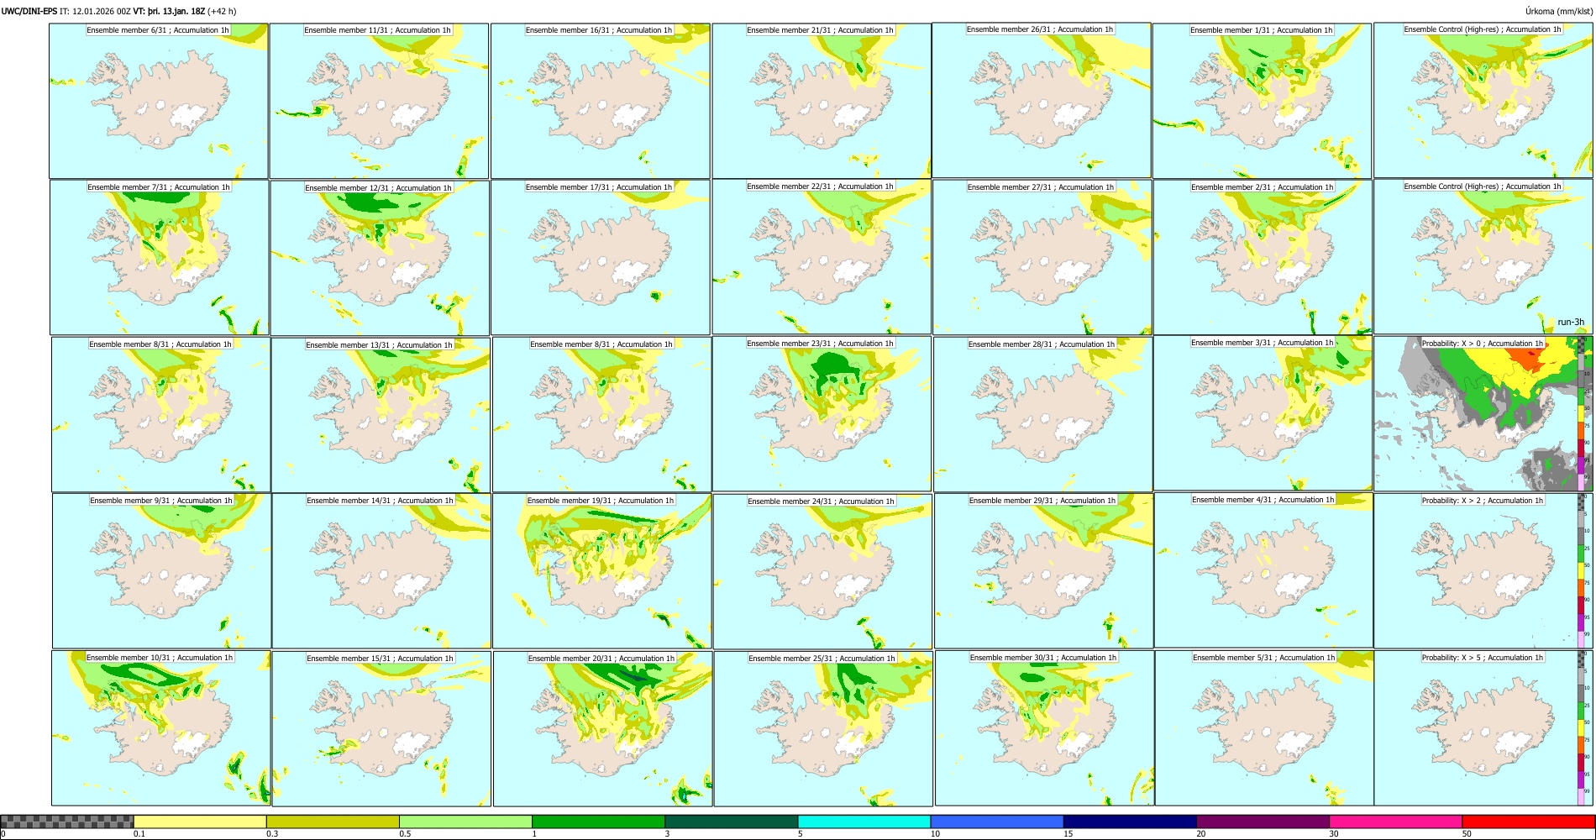This screenshot has height=840, width=1596.
Task: Click the 'IT: 12.01.2026 00Z' initial time
Action: click(95, 11)
